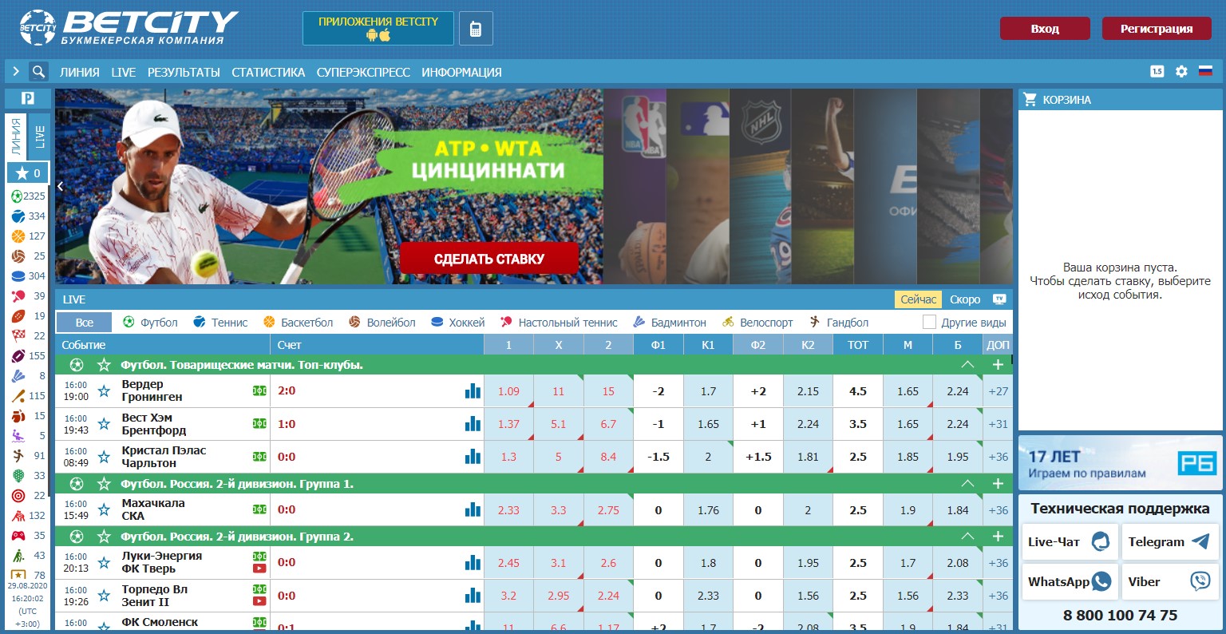Open the ЛИНИЯ menu item
The width and height of the screenshot is (1226, 634).
click(x=80, y=72)
